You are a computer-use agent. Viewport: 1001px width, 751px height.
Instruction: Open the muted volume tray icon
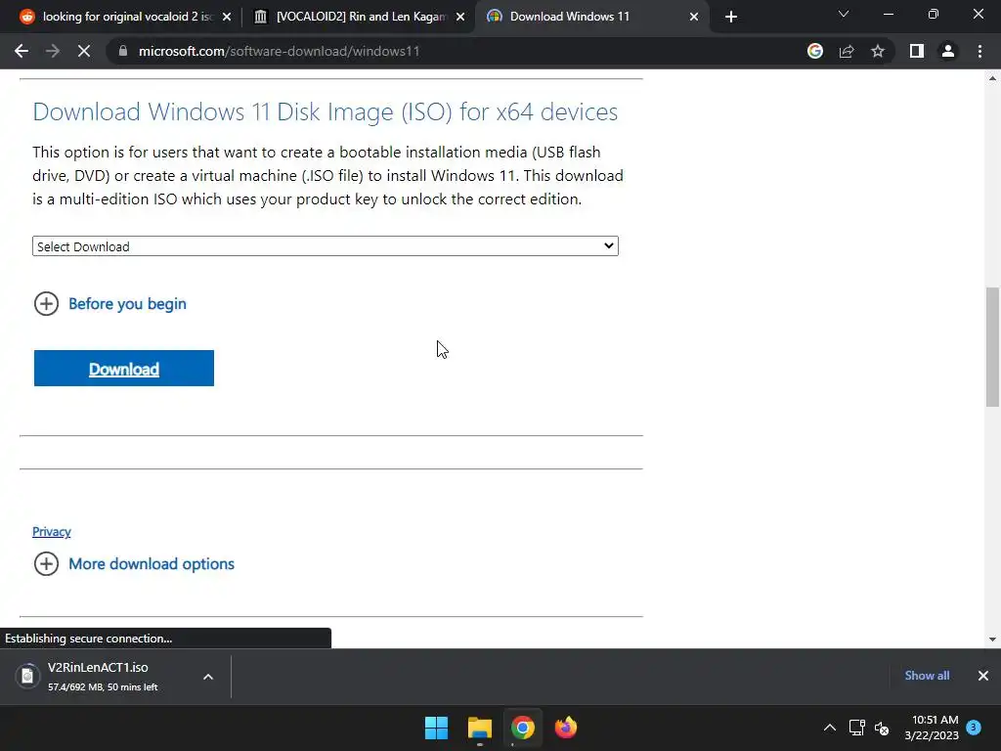pos(882,728)
